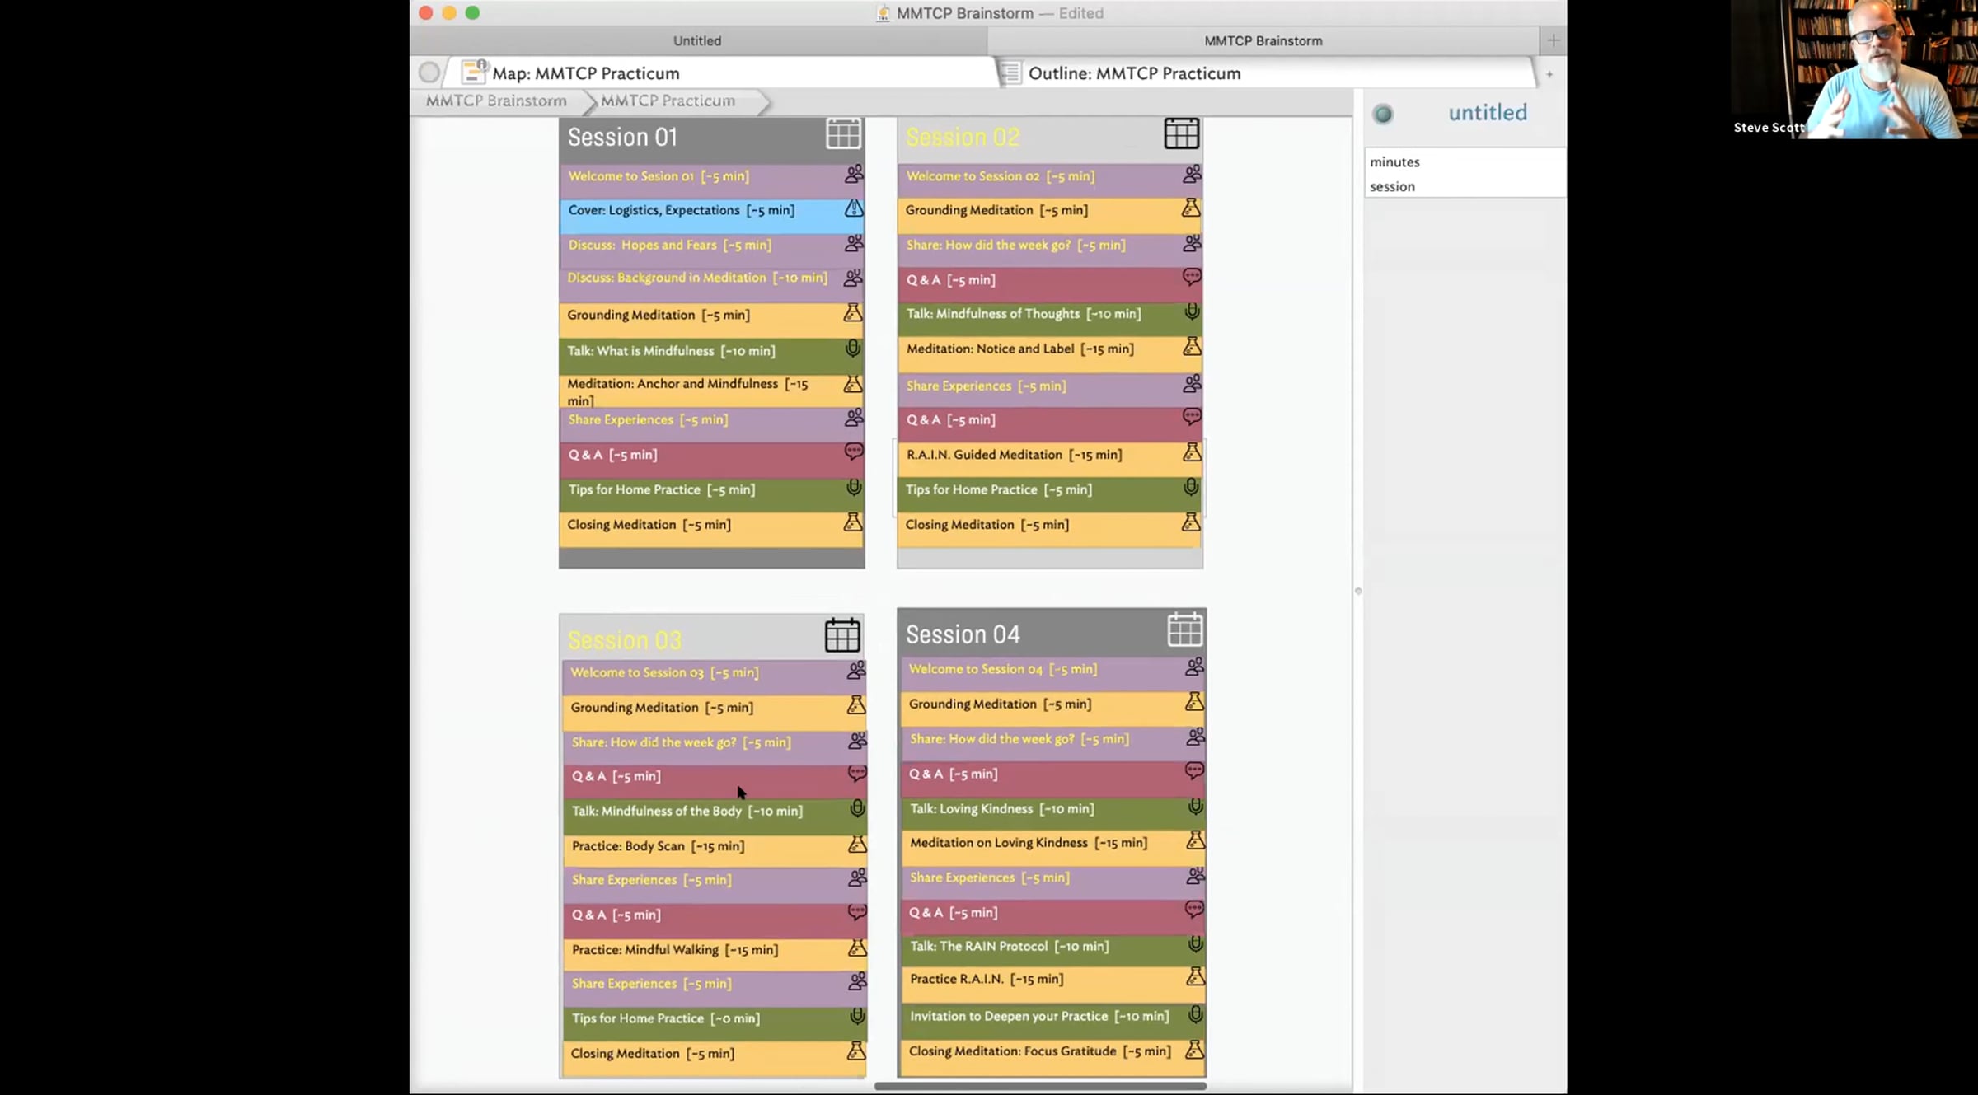Add a new window tab with plus button

point(1554,40)
